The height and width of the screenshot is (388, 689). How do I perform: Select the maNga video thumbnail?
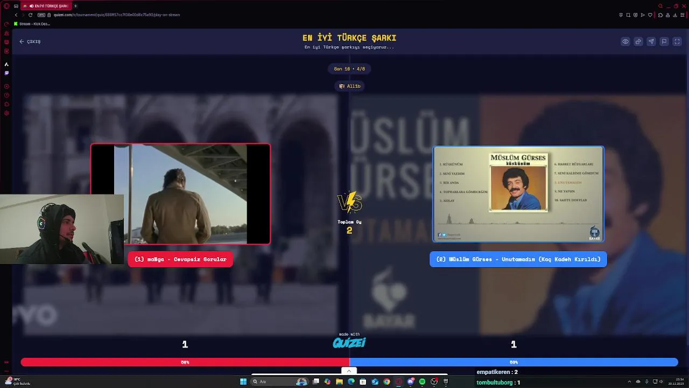[180, 194]
